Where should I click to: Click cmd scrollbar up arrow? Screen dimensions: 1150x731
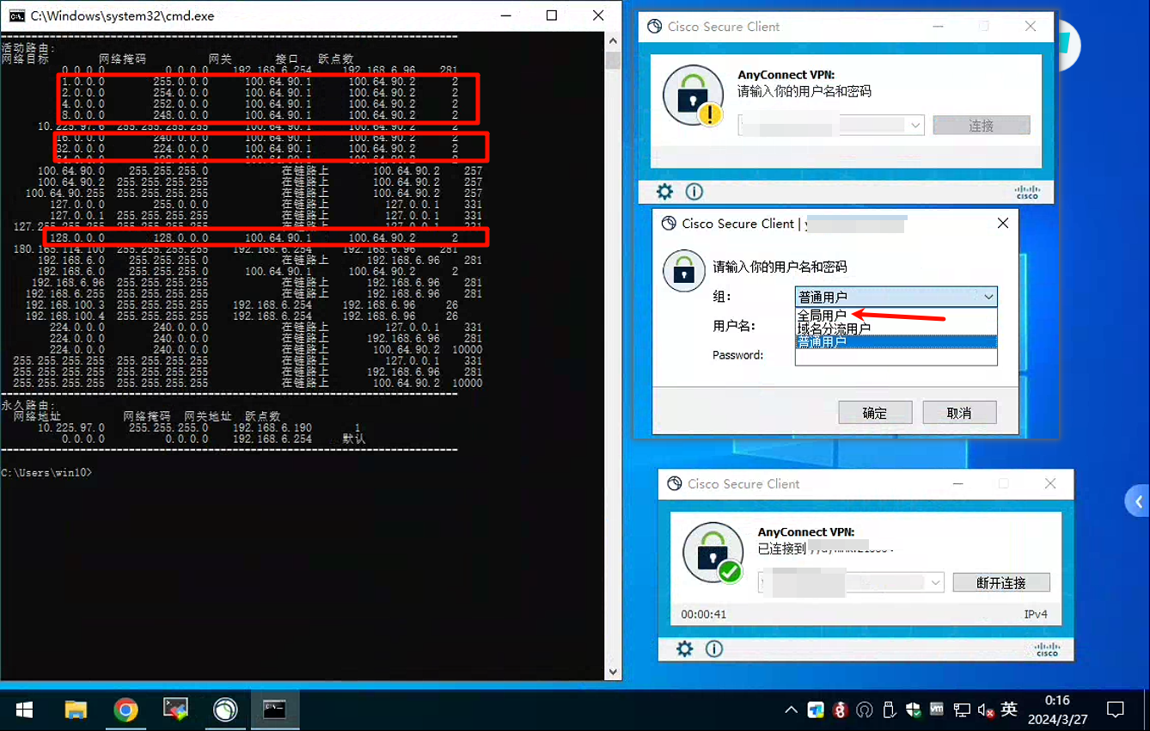613,40
